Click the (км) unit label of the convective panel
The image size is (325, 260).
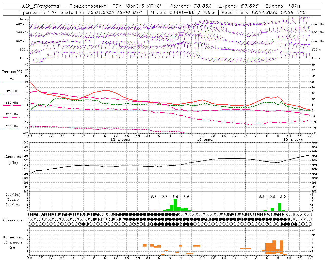click(13, 247)
